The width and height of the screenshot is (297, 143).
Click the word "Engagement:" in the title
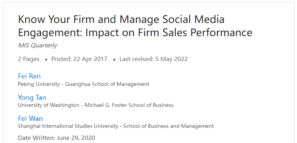(50, 33)
